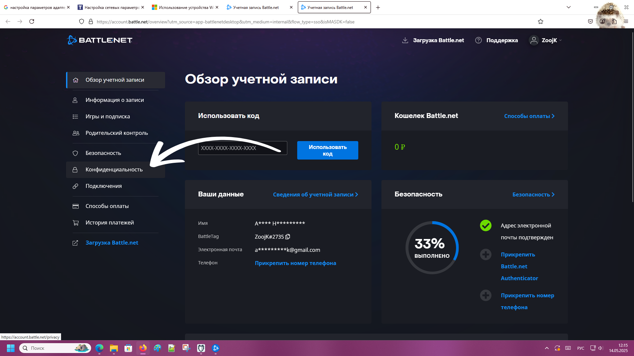Click the 33% ВЫПОЛНЕНО progress circle

tap(432, 248)
